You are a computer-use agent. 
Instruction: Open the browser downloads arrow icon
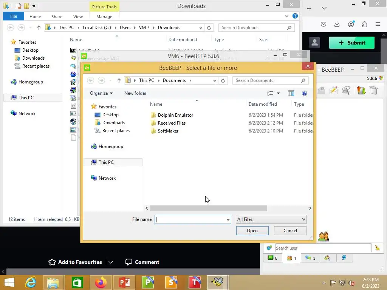pos(337,24)
